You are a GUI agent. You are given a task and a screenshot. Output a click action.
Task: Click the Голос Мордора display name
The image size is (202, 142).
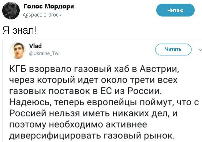click(49, 6)
